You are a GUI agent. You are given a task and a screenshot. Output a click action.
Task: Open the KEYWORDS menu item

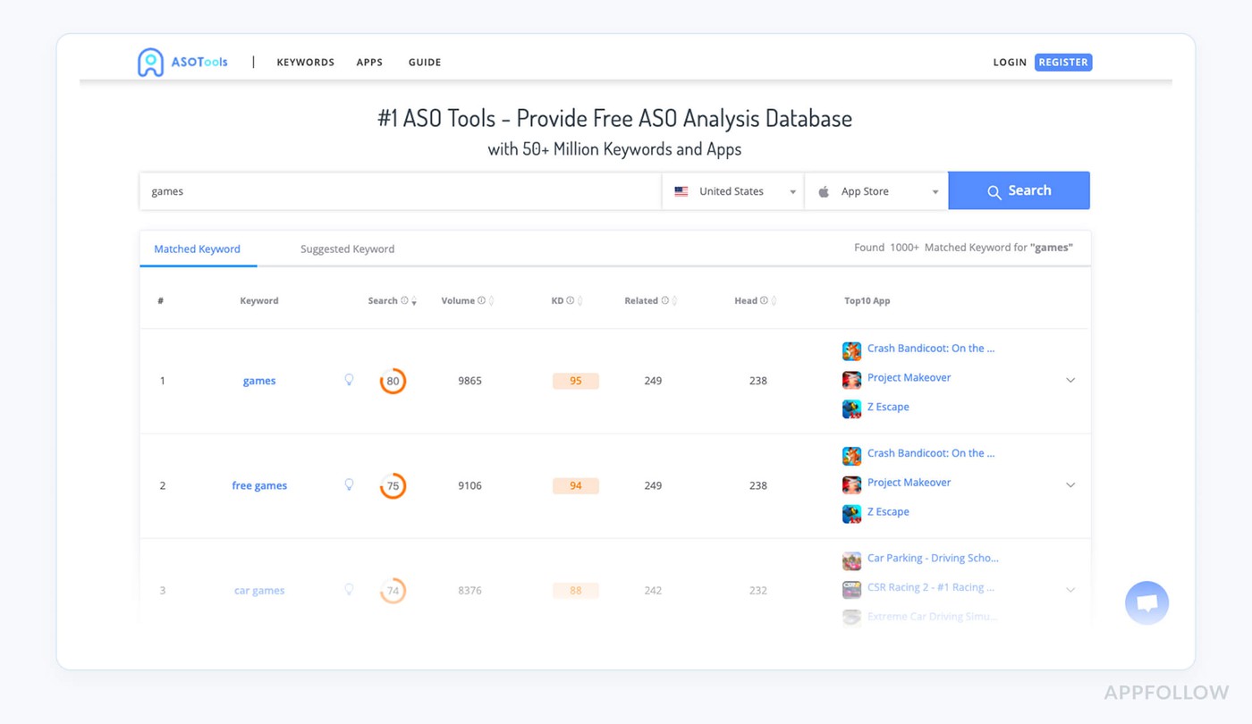(x=305, y=62)
